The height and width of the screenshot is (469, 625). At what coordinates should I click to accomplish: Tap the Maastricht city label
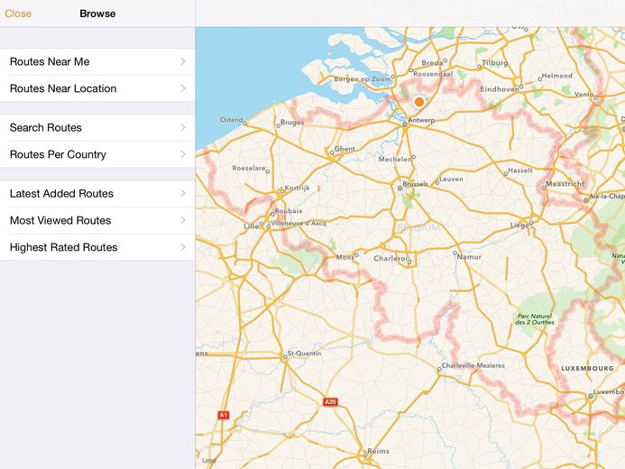(565, 184)
